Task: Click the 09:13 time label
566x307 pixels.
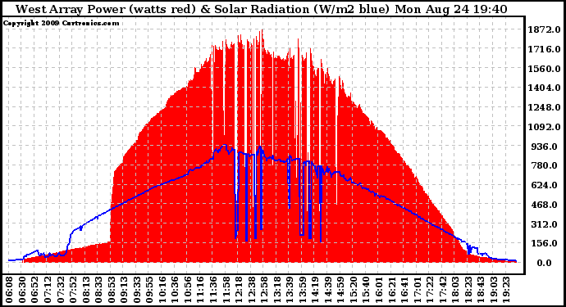Action: point(124,290)
